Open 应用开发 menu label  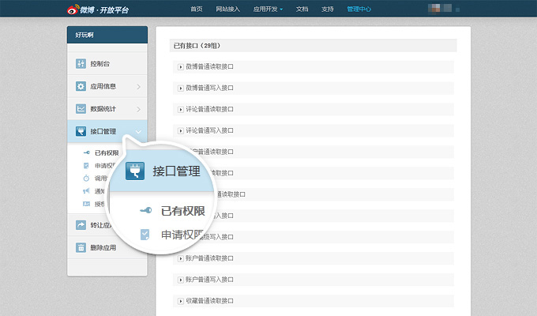(265, 9)
